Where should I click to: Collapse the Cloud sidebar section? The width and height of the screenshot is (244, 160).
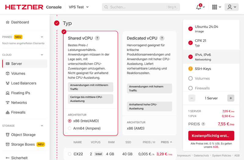pyautogui.click(x=42, y=55)
